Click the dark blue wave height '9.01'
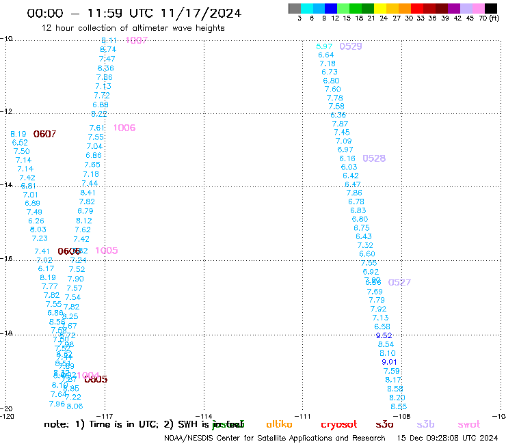 click(x=390, y=362)
